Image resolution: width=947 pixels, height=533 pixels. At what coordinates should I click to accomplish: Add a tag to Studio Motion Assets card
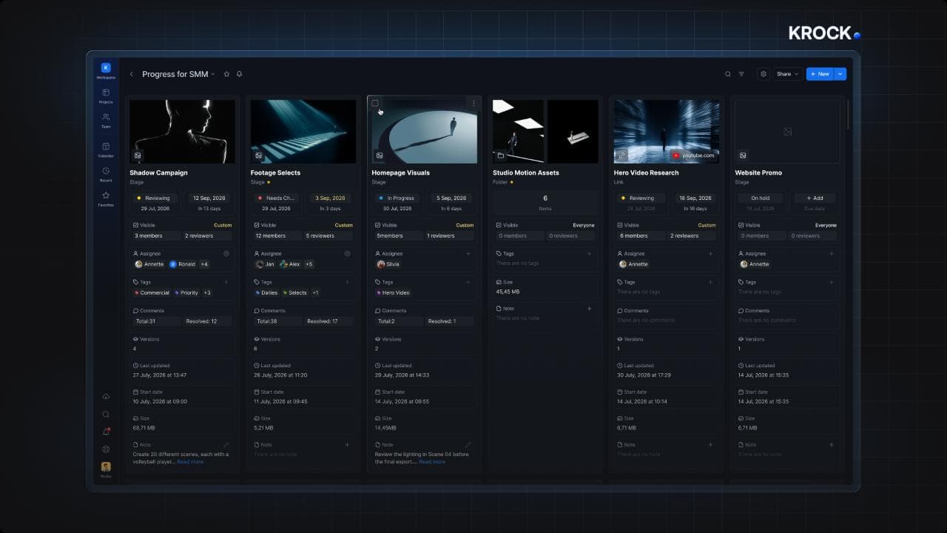590,254
